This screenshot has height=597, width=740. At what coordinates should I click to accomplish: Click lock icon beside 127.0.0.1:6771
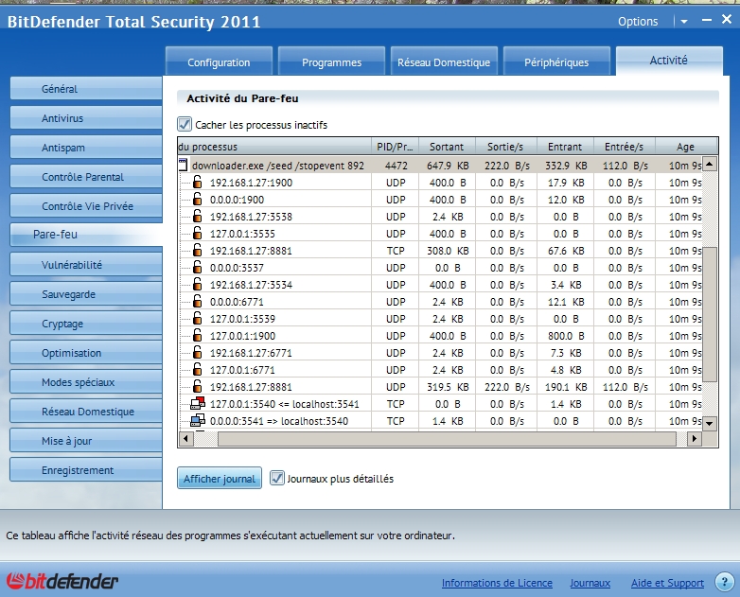197,370
